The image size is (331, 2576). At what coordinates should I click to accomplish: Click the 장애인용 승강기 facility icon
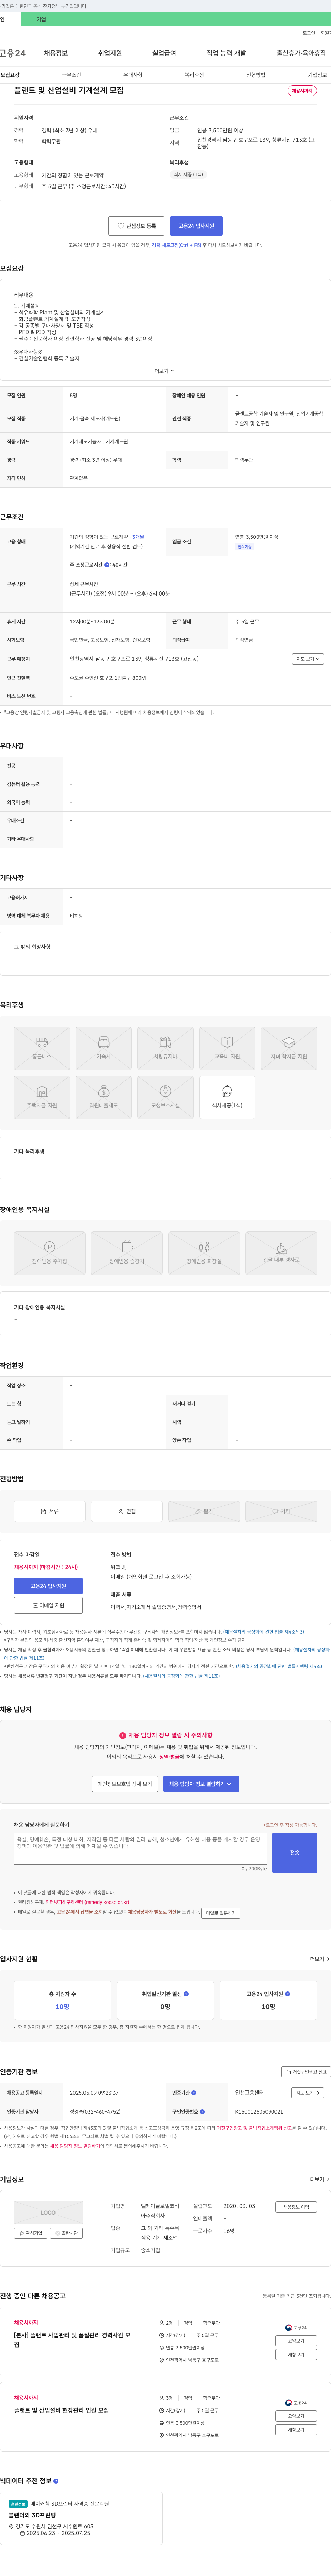(x=127, y=1253)
